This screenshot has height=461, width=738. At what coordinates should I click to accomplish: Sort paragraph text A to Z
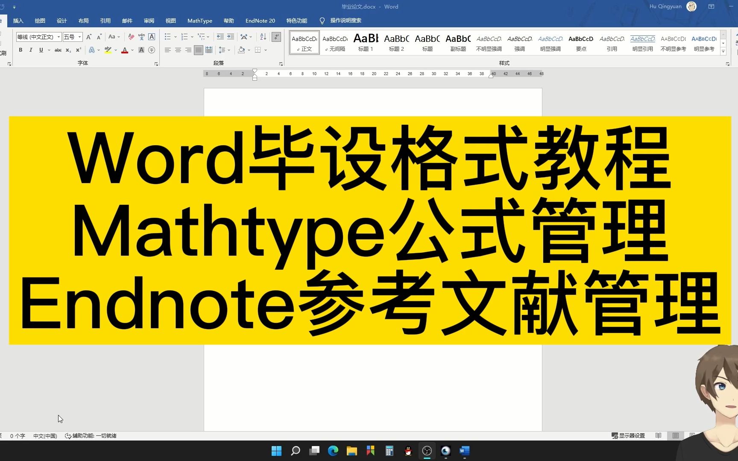tap(263, 37)
